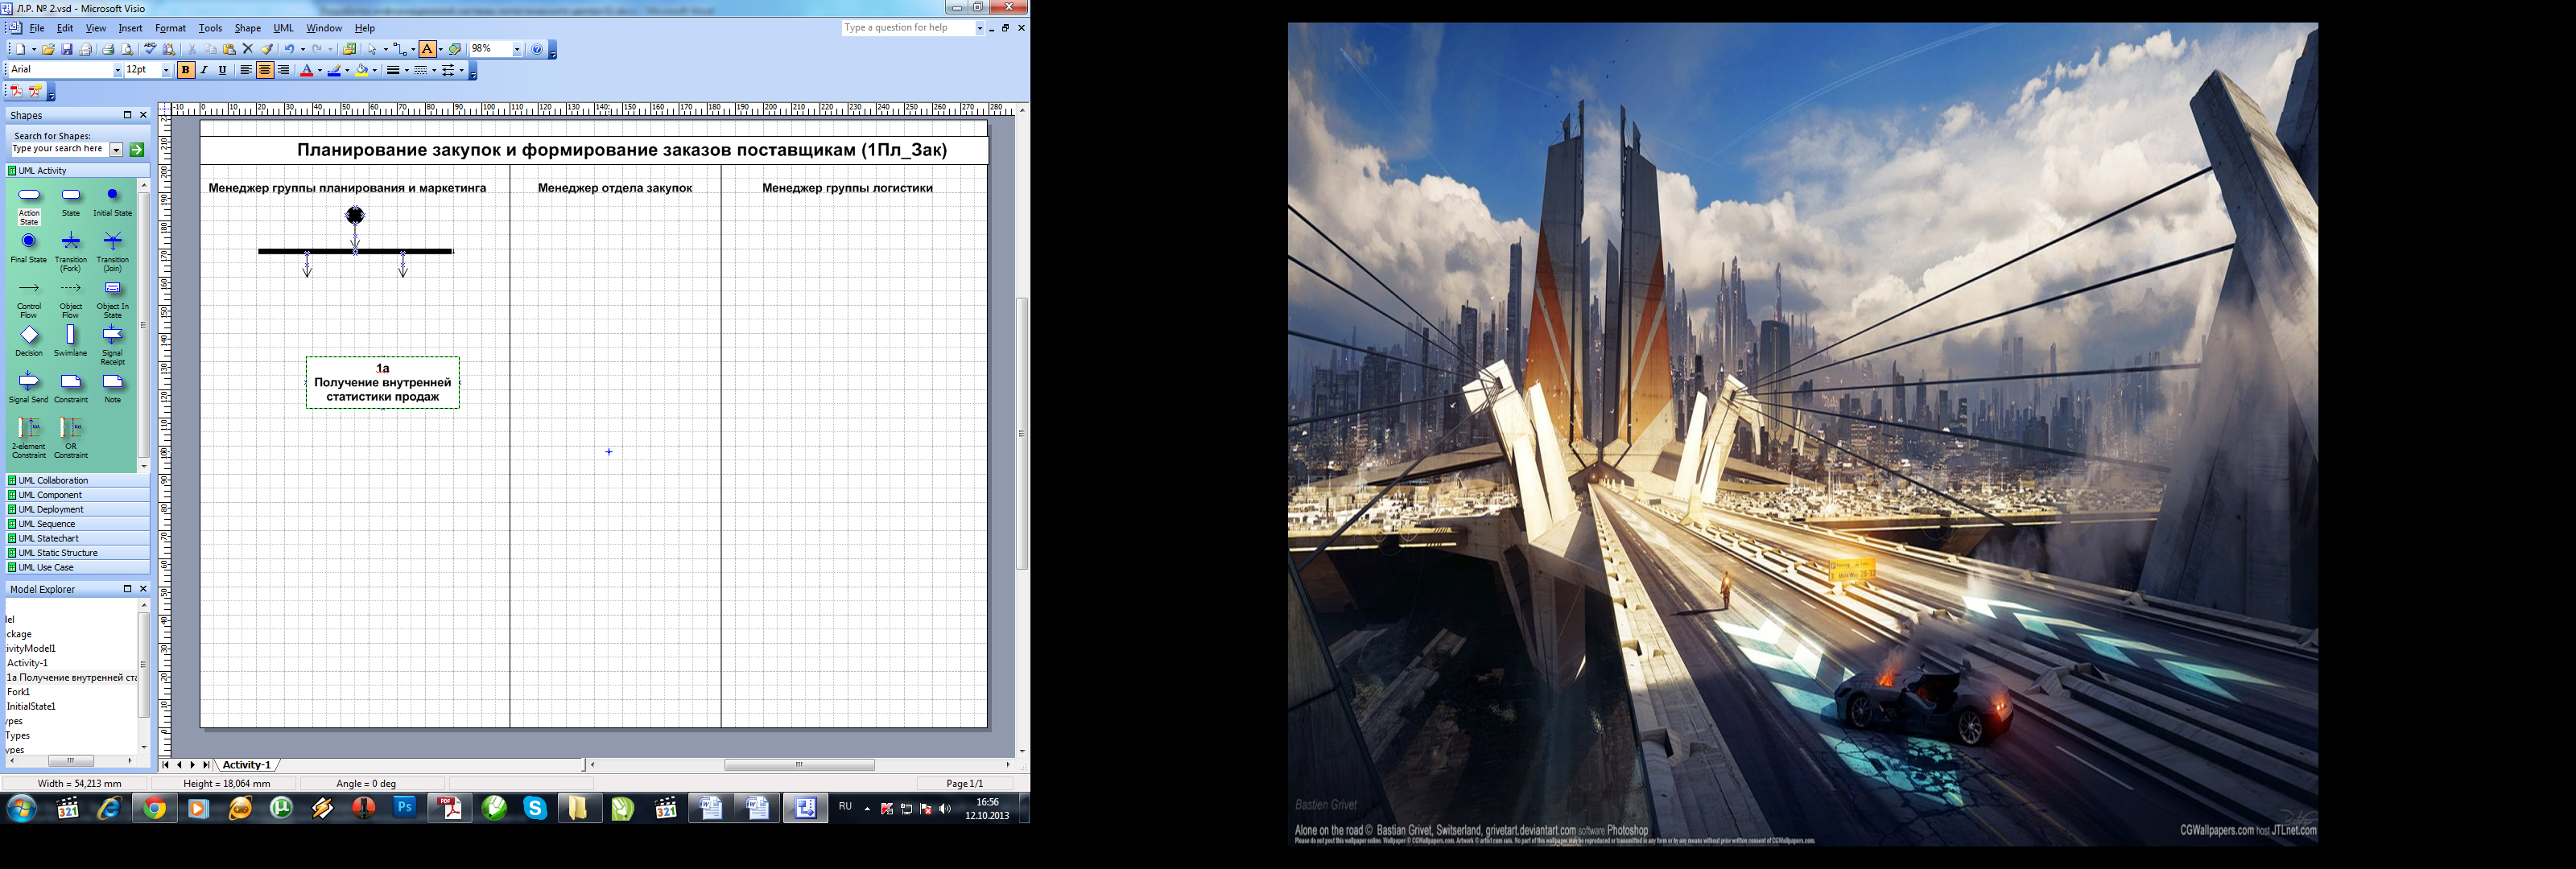The width and height of the screenshot is (2576, 869).
Task: Toggle Bold formatting
Action: (185, 70)
